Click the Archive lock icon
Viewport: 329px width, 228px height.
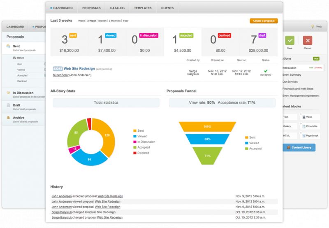coord(9,118)
